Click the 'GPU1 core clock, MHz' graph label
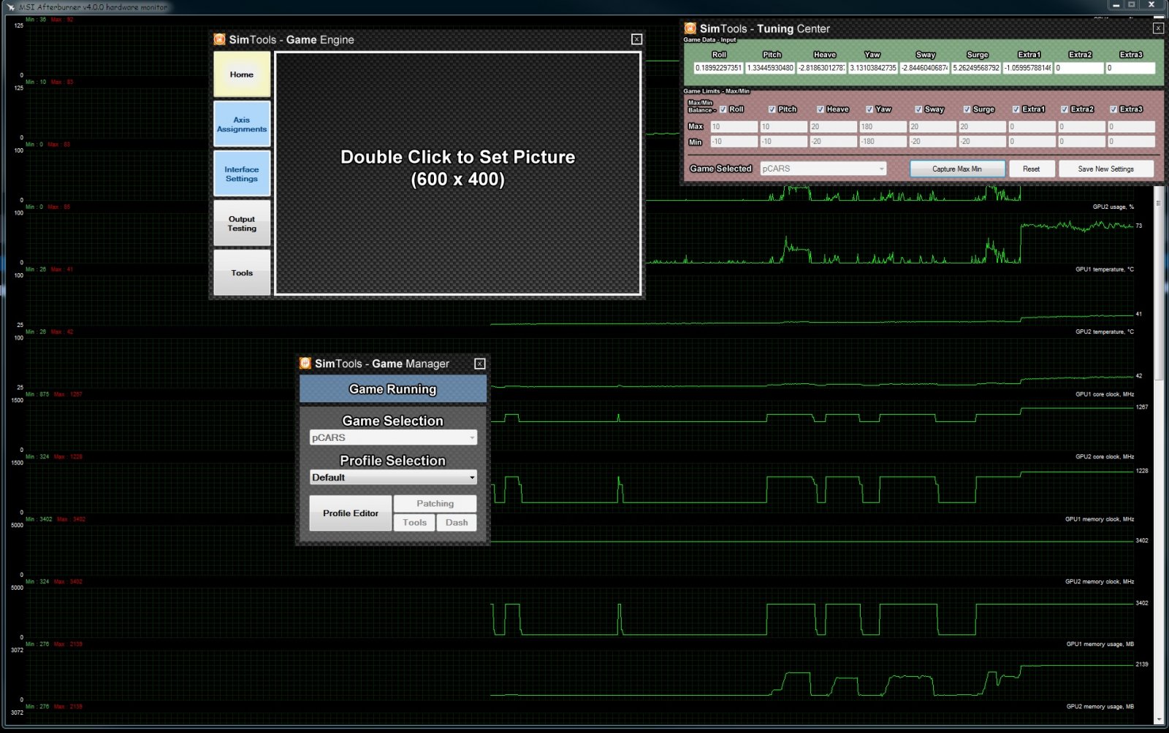 (x=1105, y=394)
